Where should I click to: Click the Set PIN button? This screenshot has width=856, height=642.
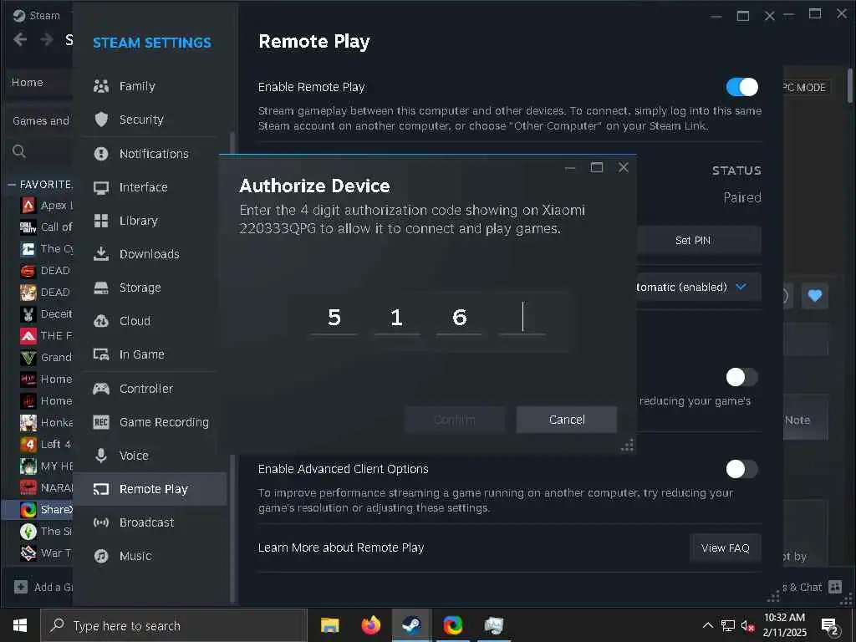(x=698, y=240)
